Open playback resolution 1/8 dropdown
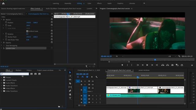 172,56
